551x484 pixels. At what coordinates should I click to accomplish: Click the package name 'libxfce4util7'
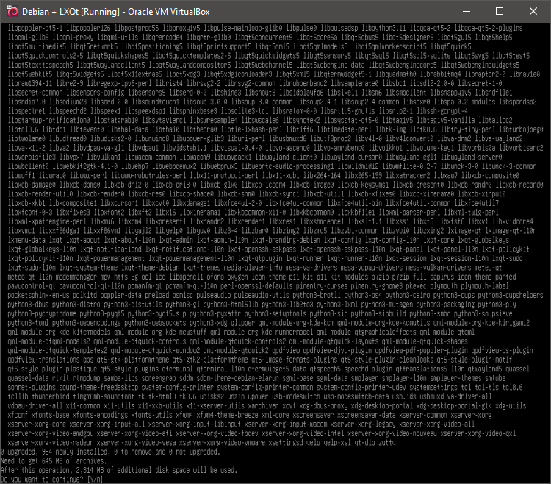(x=476, y=203)
